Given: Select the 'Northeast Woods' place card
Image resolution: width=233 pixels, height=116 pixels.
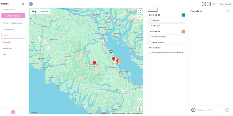Looking at the screenshot, I should click(x=167, y=37).
